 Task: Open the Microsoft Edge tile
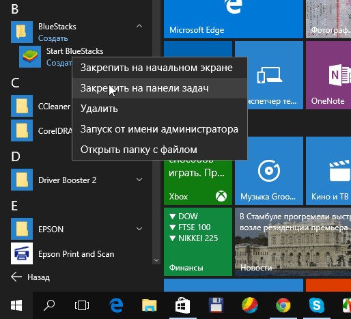click(234, 19)
